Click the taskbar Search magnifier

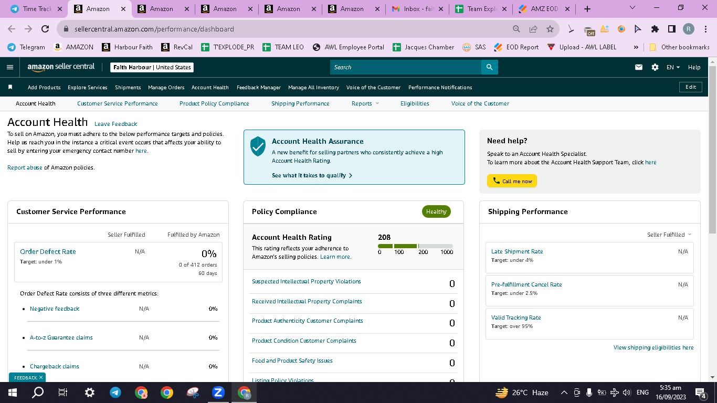pyautogui.click(x=38, y=392)
